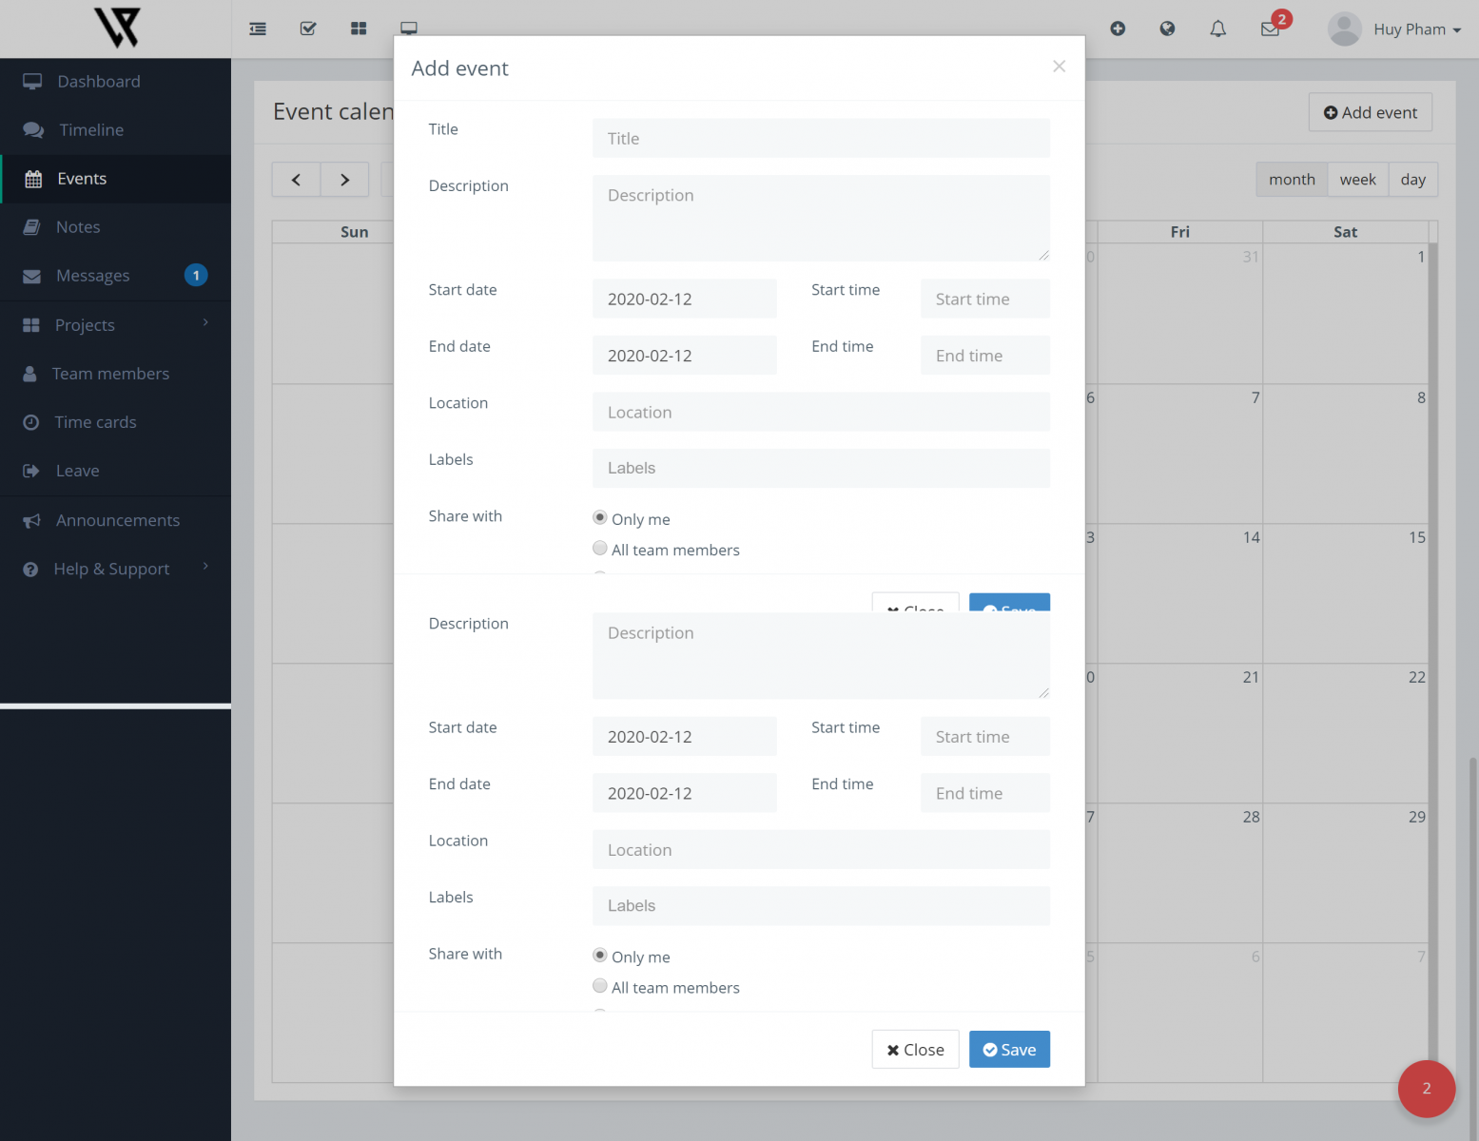Open the upper Start date field
The height and width of the screenshot is (1141, 1479).
pos(684,299)
